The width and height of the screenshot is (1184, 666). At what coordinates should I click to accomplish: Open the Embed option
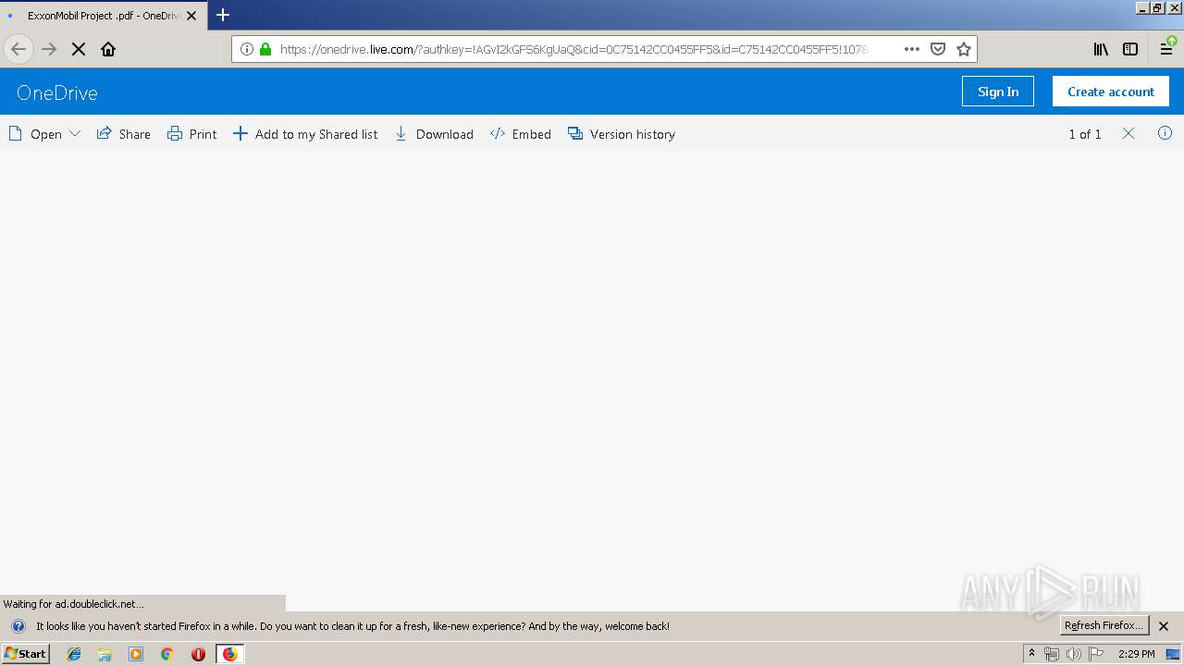pyautogui.click(x=521, y=134)
